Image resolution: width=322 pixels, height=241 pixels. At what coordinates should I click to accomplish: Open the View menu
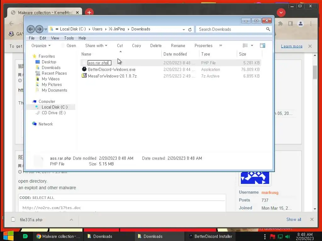(x=55, y=38)
